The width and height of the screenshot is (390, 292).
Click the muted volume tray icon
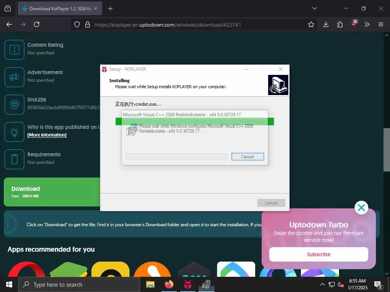click(x=340, y=284)
